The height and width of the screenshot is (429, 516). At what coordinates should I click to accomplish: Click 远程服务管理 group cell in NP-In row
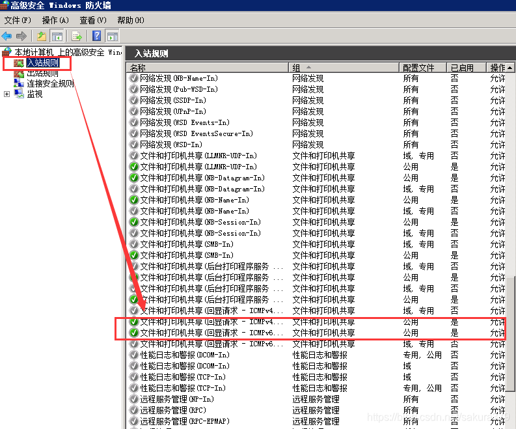316,399
